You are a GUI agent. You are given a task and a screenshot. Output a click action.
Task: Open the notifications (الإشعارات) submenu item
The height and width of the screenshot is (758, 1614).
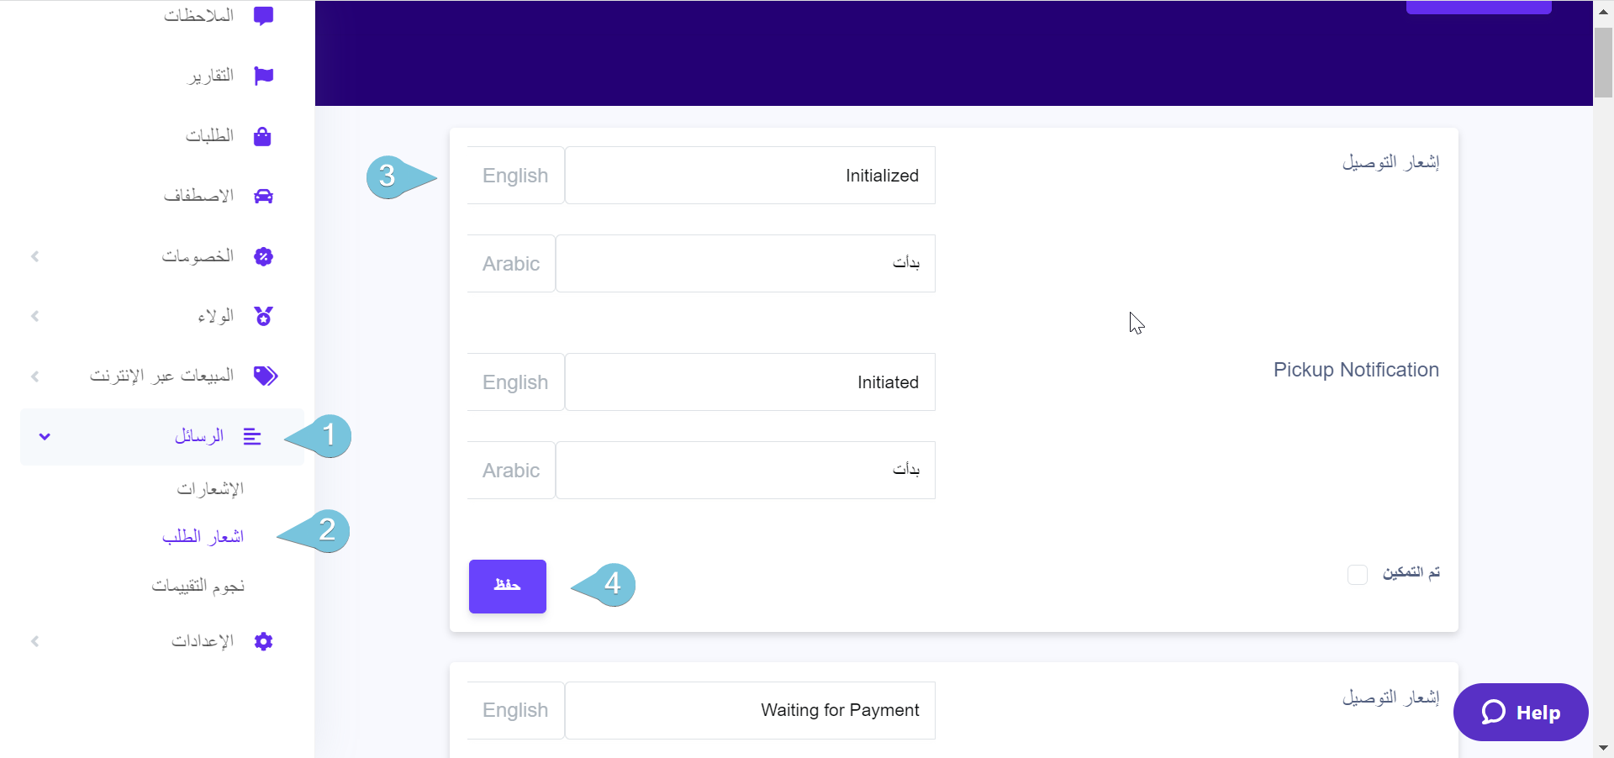[x=210, y=488]
